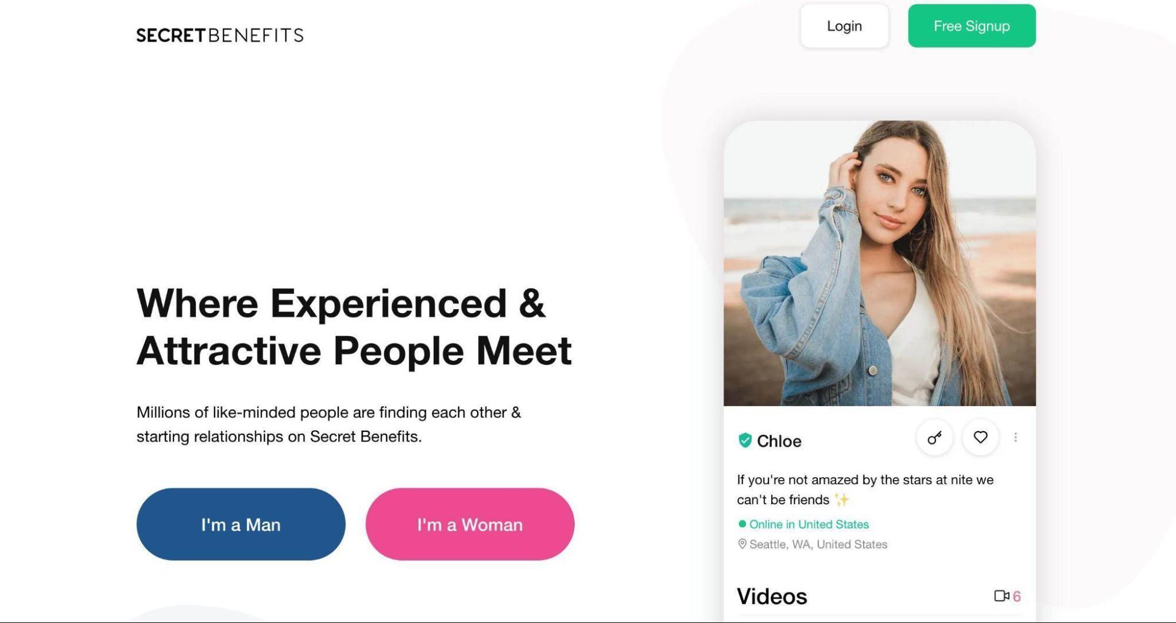
Task: Click the key icon on Chloe's profile
Action: click(x=934, y=438)
